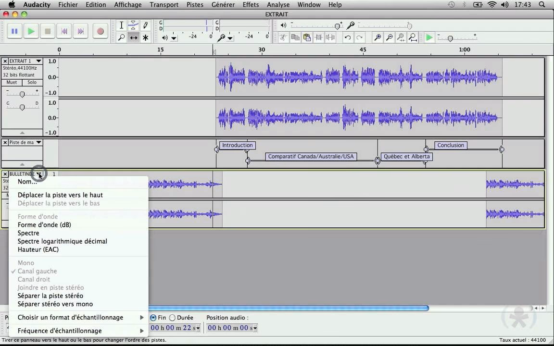The height and width of the screenshot is (346, 554).
Task: Open the Effets menu
Action: click(251, 4)
